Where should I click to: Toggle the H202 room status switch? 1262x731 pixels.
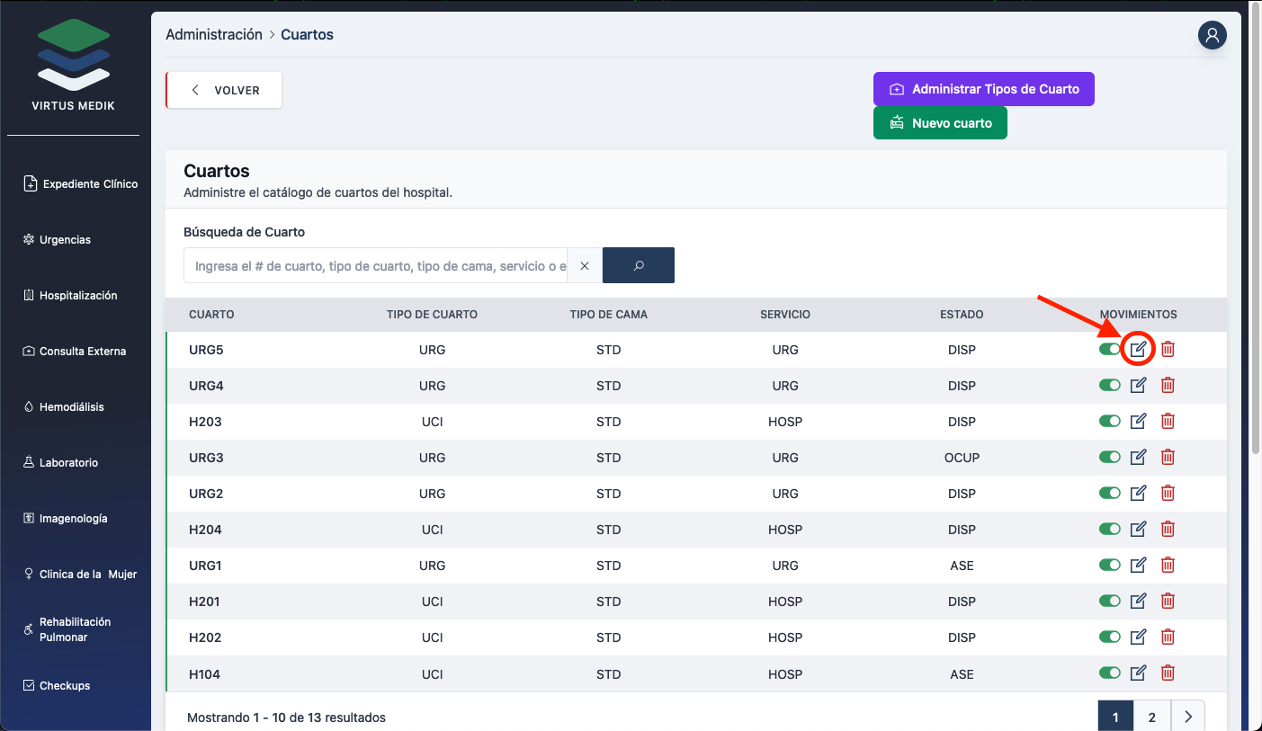tap(1109, 637)
